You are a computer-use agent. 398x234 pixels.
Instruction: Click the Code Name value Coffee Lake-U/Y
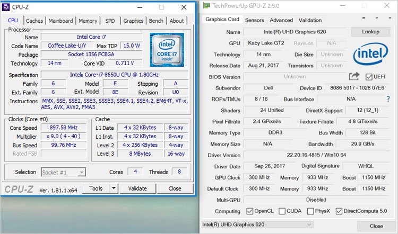pyautogui.click(x=67, y=46)
